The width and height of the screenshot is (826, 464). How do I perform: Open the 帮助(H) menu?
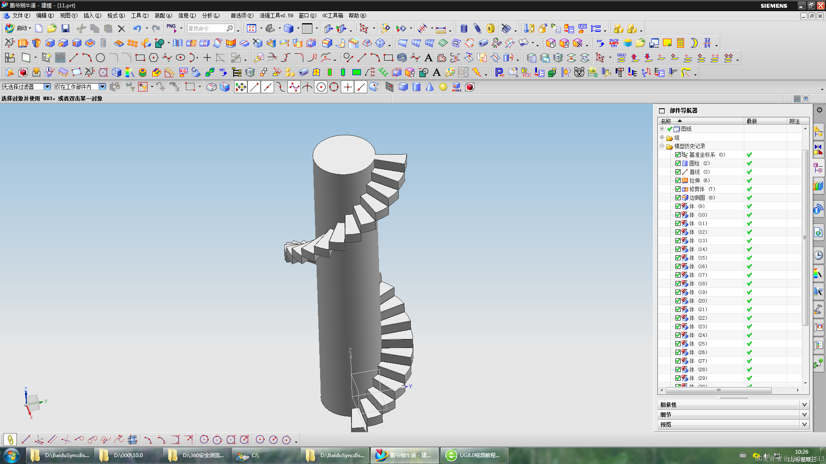pyautogui.click(x=357, y=15)
